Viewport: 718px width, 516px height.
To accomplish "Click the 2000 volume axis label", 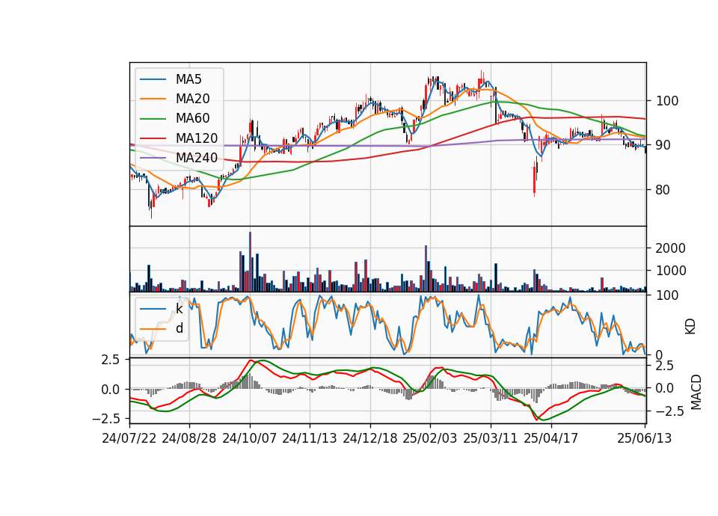I will point(671,248).
